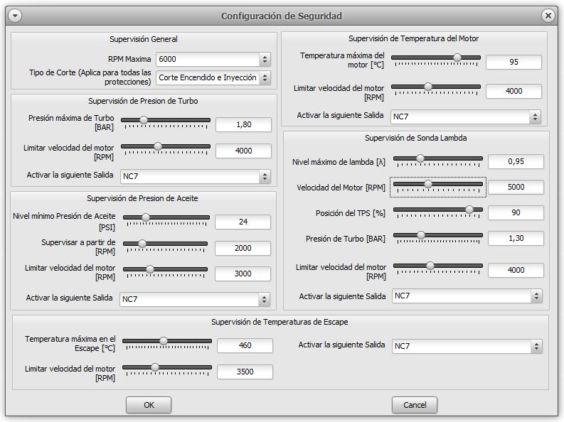
Task: Select the RPM Maxima input field
Action: [208, 60]
